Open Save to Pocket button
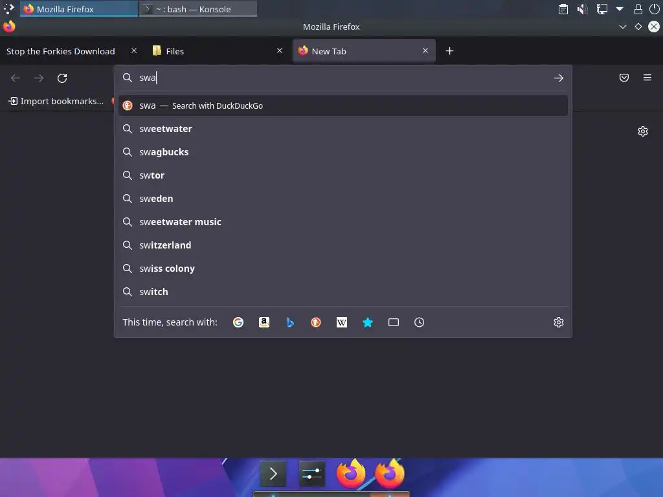The image size is (663, 497). [624, 78]
